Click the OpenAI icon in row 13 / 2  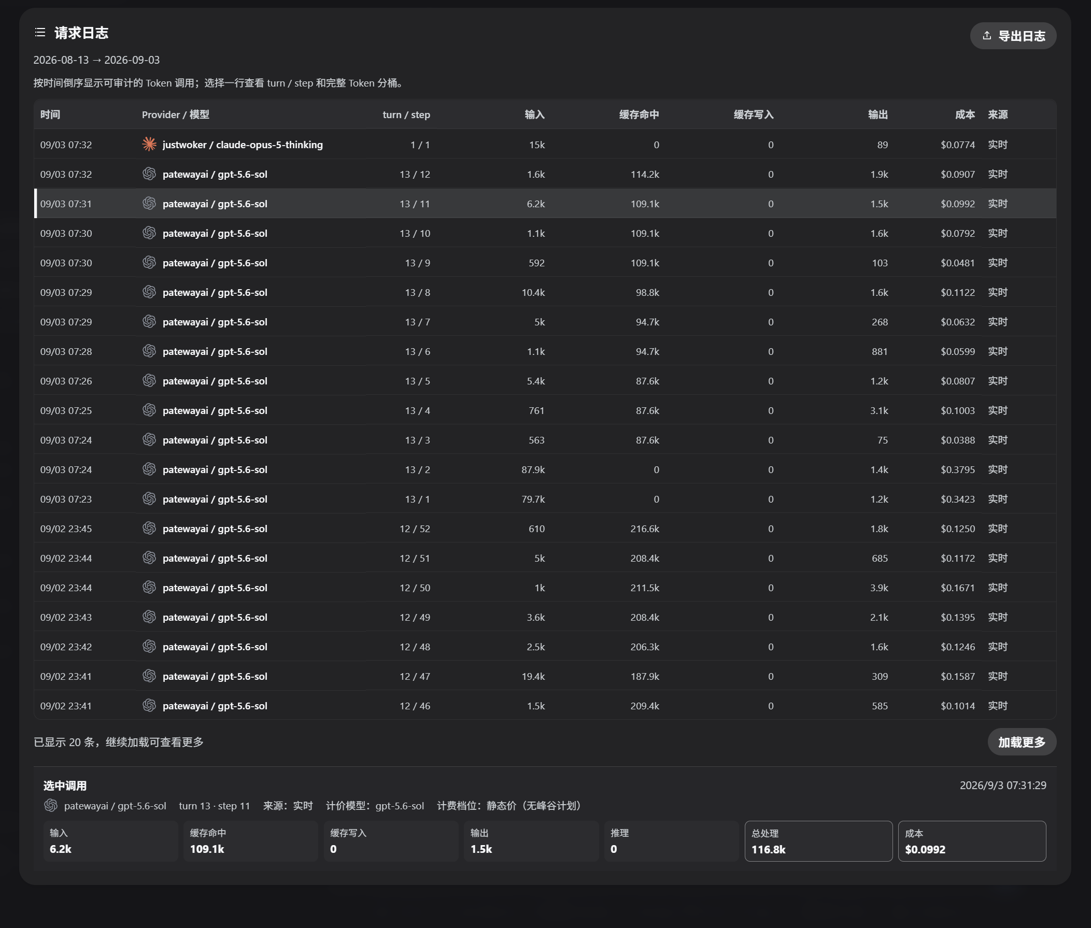click(x=149, y=469)
